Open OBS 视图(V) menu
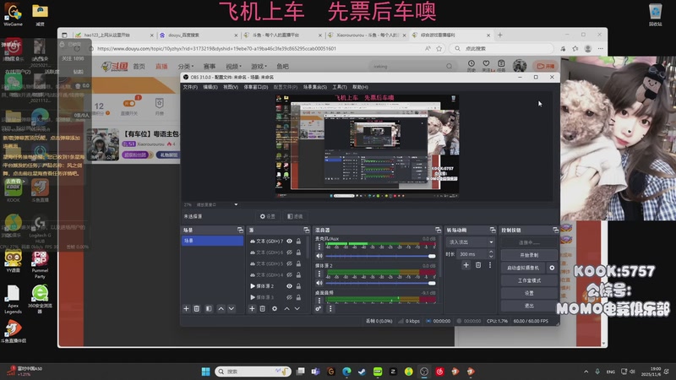Screen dimensions: 676x380 pyautogui.click(x=231, y=87)
